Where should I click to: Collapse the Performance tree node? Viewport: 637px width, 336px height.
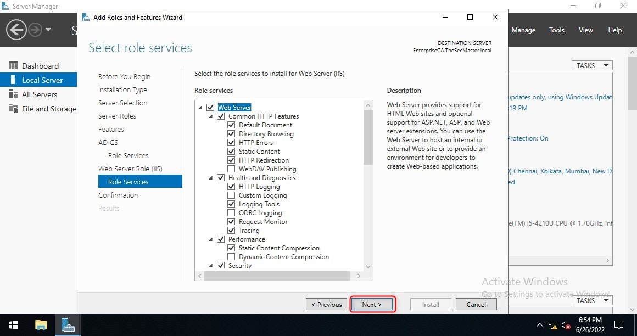(211, 240)
